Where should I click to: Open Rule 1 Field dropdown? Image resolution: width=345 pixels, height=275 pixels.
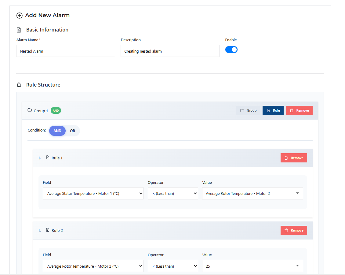coord(93,193)
